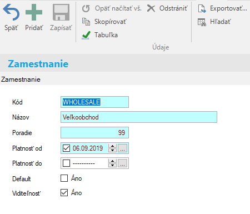This screenshot has height=214, width=250.
Task: Click the Exportovať document icon
Action: 202,8
